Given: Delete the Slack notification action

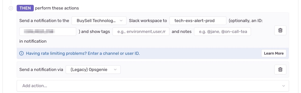Looking at the screenshot, I should point(280,31).
